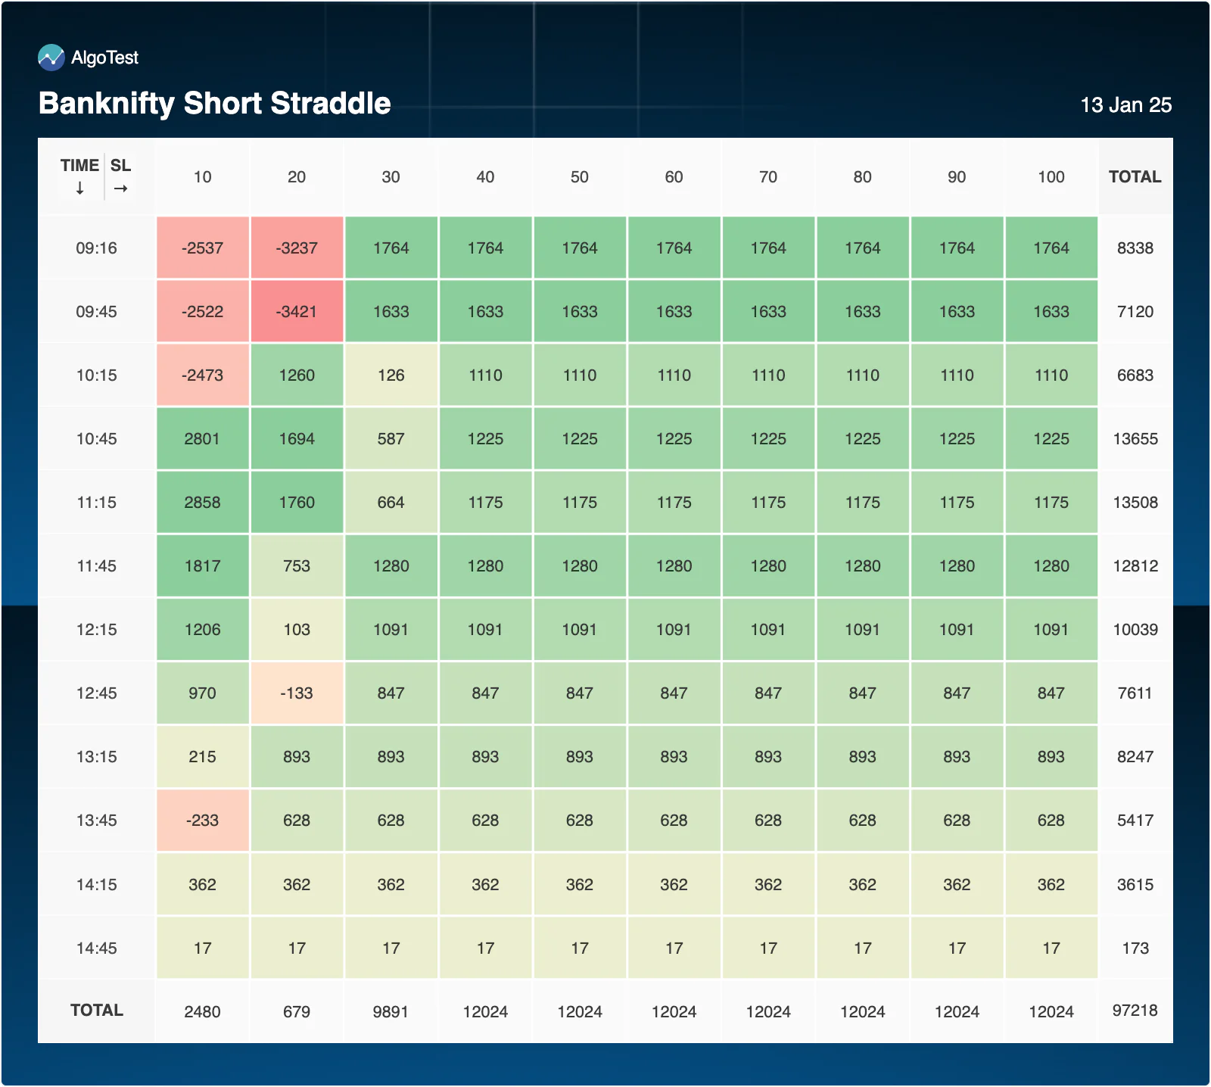1211x1087 pixels.
Task: Click the AlgoTest brand name text
Action: (x=104, y=58)
